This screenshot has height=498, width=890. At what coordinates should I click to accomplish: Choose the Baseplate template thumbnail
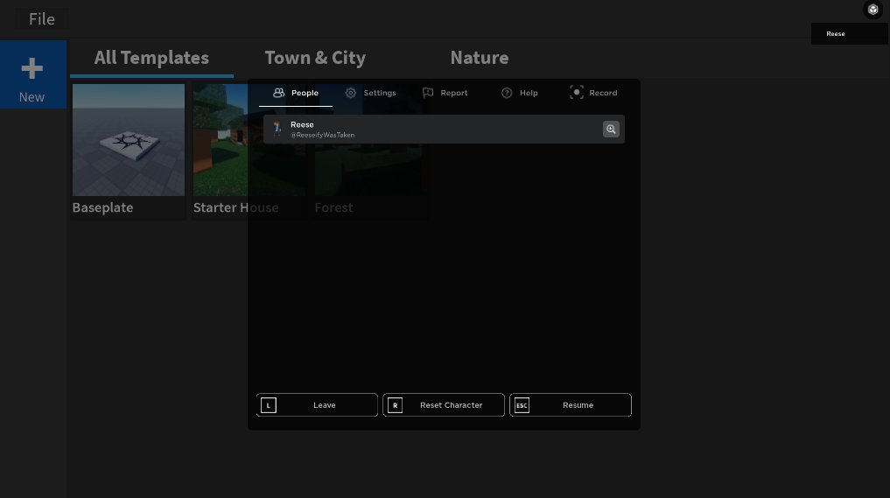[x=129, y=140]
